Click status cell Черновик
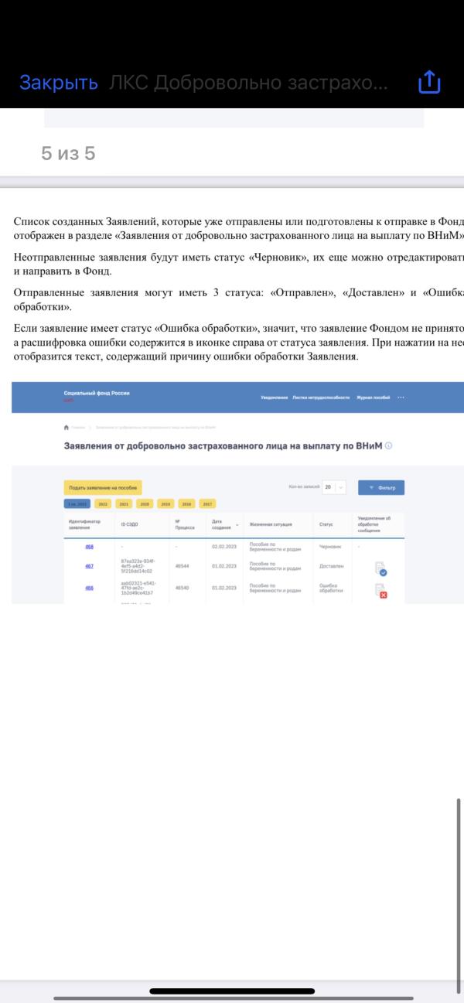This screenshot has height=1003, width=464. pos(331,547)
